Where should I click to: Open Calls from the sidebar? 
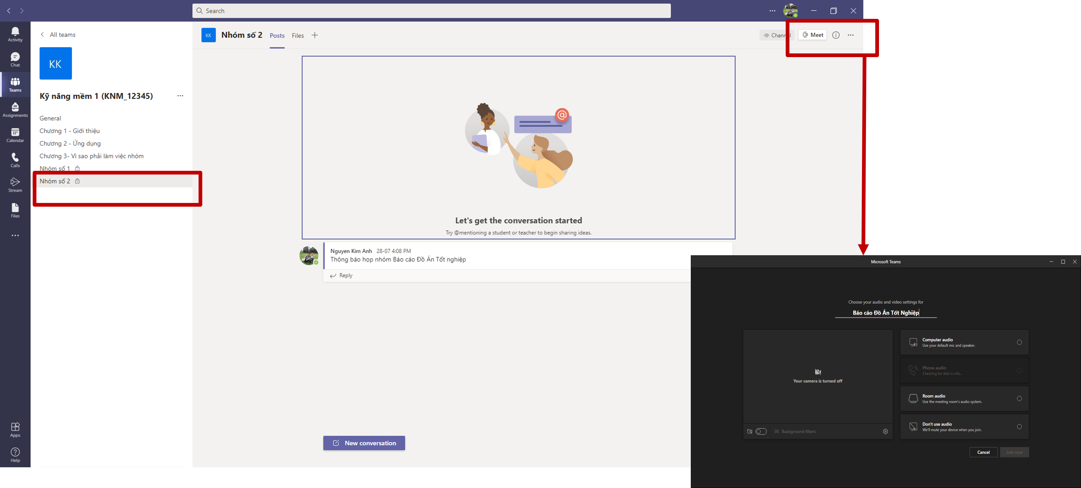(x=15, y=160)
